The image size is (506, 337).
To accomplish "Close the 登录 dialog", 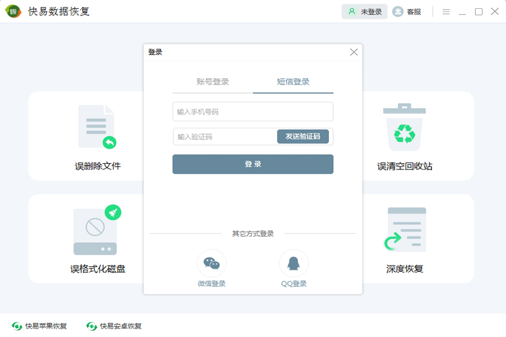I will click(x=354, y=52).
